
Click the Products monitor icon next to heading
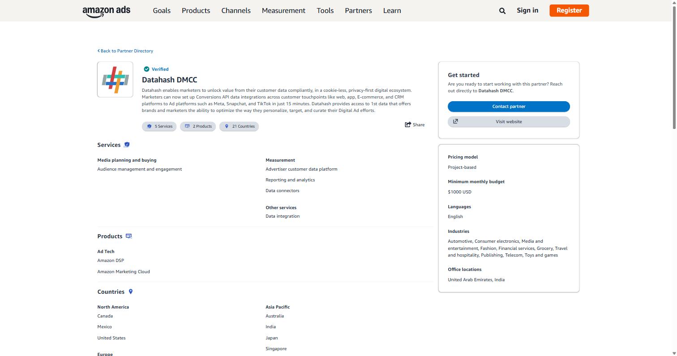coord(129,236)
